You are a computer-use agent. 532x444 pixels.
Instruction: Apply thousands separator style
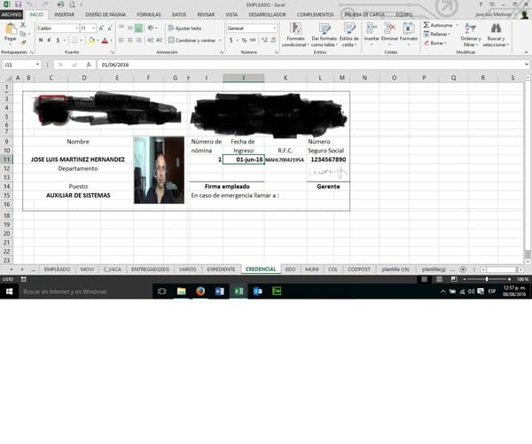pos(253,41)
